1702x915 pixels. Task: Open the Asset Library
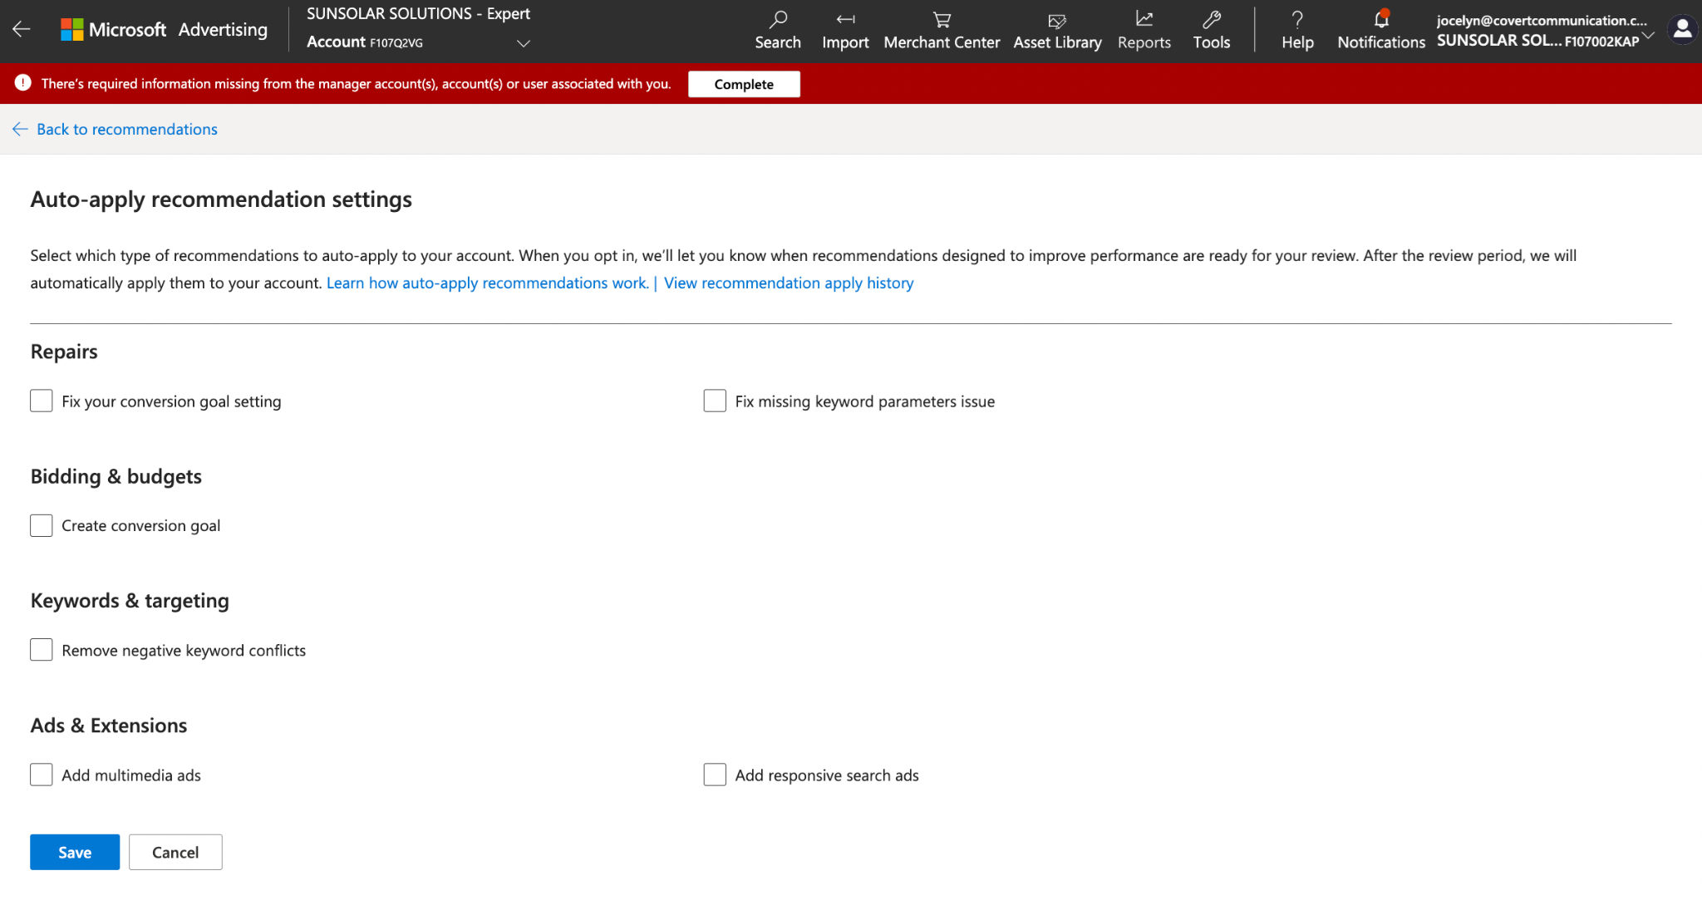point(1056,31)
